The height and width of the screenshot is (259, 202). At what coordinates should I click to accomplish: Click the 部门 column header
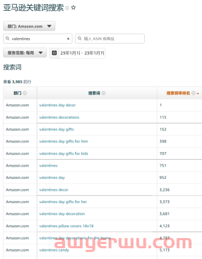(18, 93)
